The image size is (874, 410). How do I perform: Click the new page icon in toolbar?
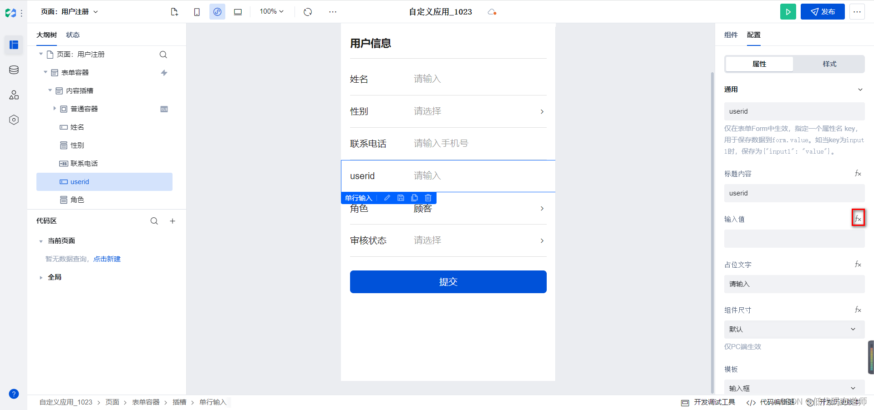pyautogui.click(x=174, y=12)
